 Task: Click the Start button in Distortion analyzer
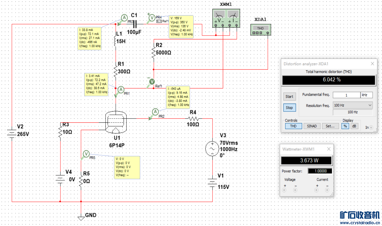pyautogui.click(x=289, y=96)
